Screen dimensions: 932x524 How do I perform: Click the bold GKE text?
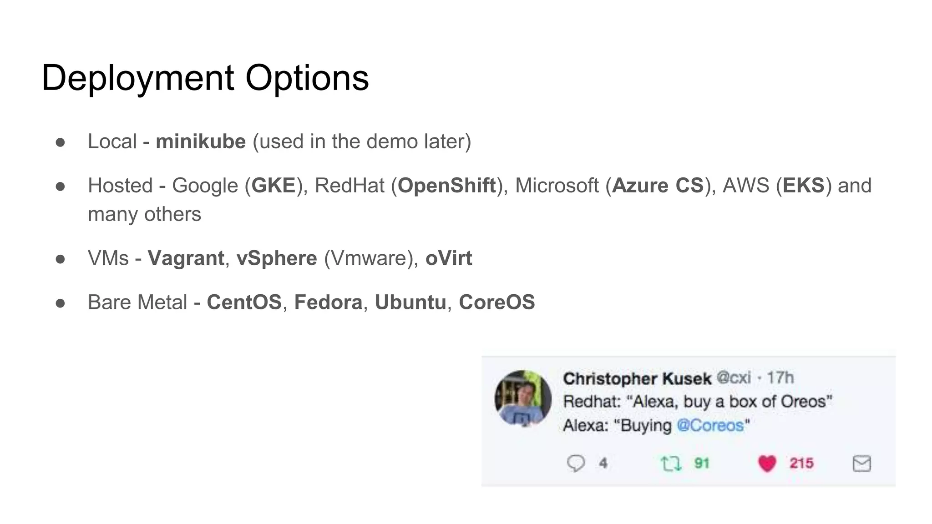point(274,186)
